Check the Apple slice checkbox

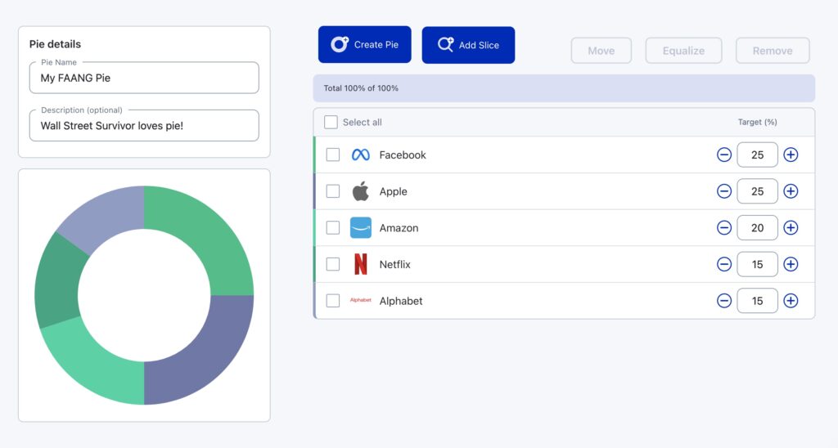click(x=333, y=191)
